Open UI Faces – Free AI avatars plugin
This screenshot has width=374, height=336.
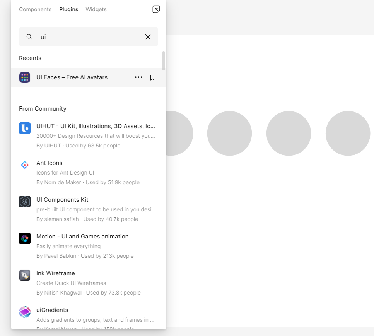coord(89,77)
